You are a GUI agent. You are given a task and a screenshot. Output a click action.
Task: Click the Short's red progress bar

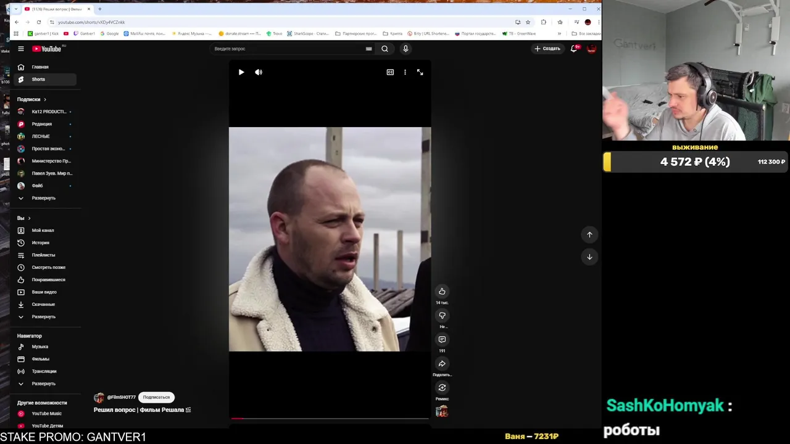tap(330, 419)
